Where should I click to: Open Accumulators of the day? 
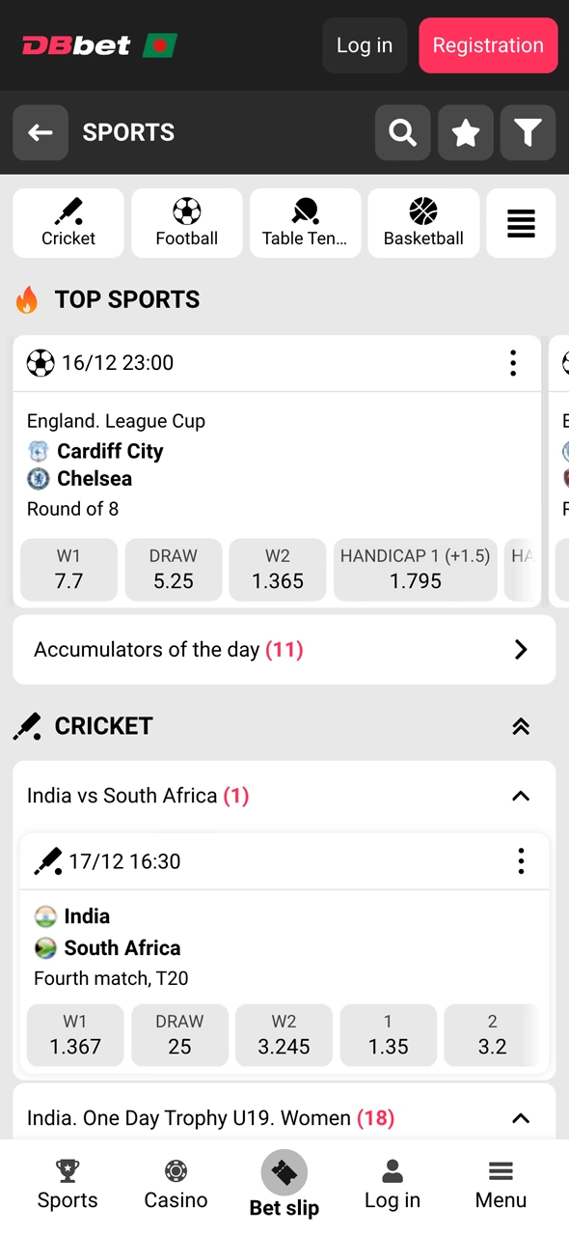(x=284, y=649)
